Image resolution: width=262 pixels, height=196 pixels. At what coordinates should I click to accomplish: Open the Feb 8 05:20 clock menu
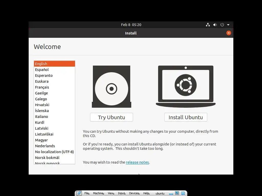131,25
